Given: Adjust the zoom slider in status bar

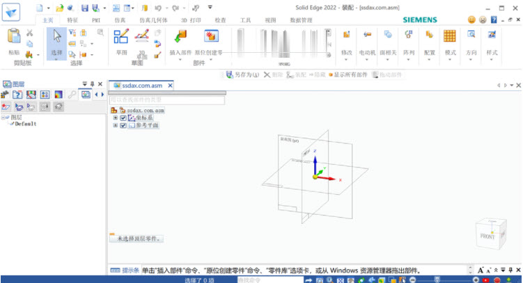Looking at the screenshot, I should tap(437, 280).
